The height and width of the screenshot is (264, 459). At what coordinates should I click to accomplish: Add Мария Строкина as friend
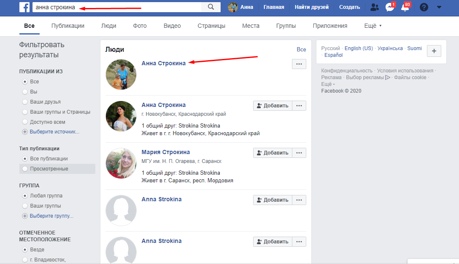[x=273, y=153]
